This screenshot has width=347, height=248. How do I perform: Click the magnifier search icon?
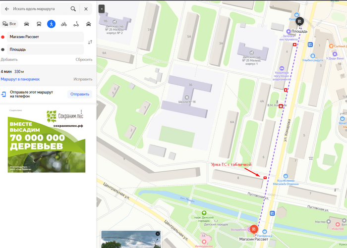click(73, 9)
